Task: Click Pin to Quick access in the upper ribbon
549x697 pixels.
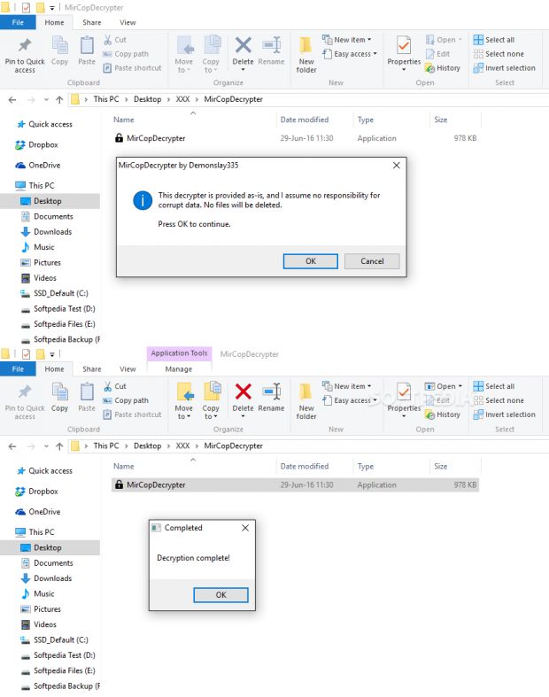Action: (x=25, y=53)
